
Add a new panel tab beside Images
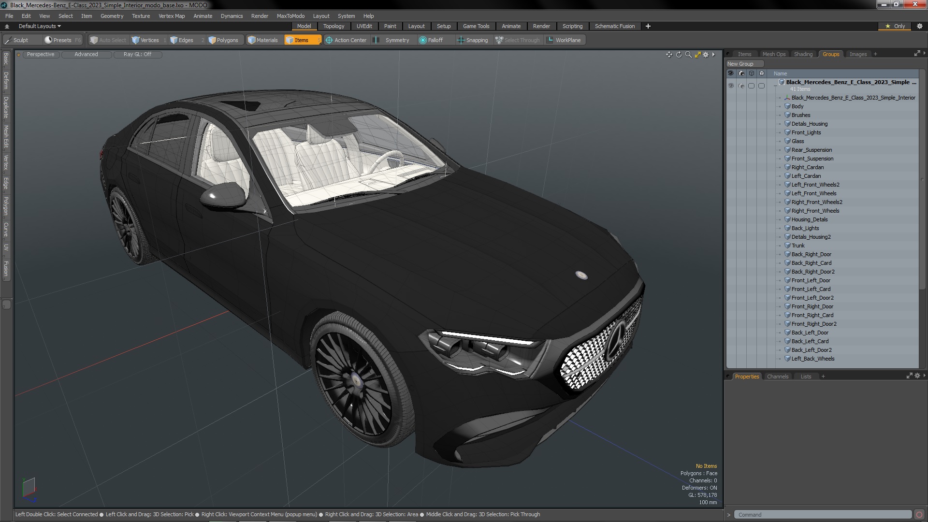coord(875,54)
